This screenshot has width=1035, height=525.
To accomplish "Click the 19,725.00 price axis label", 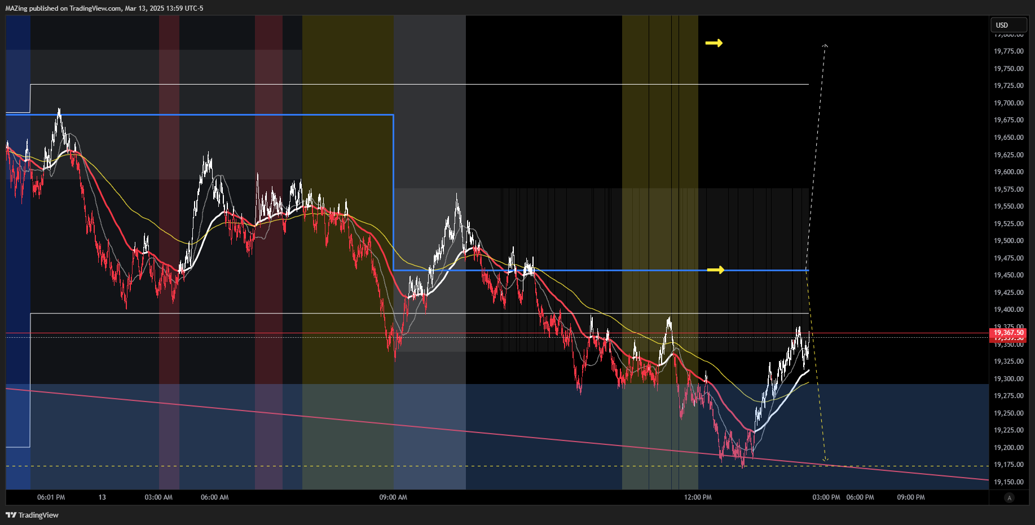I will click(x=1008, y=86).
